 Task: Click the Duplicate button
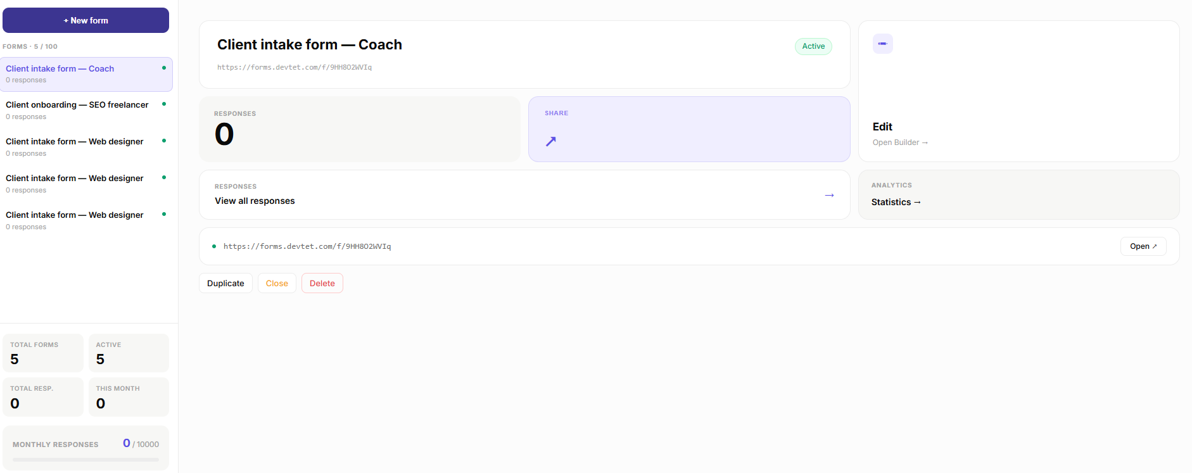coord(225,283)
